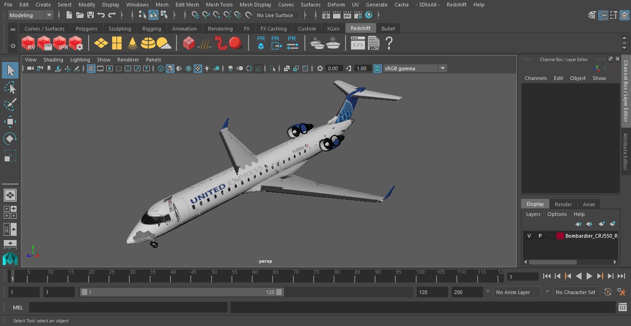Click Options in the Layer Editor
Image resolution: width=631 pixels, height=326 pixels.
557,214
